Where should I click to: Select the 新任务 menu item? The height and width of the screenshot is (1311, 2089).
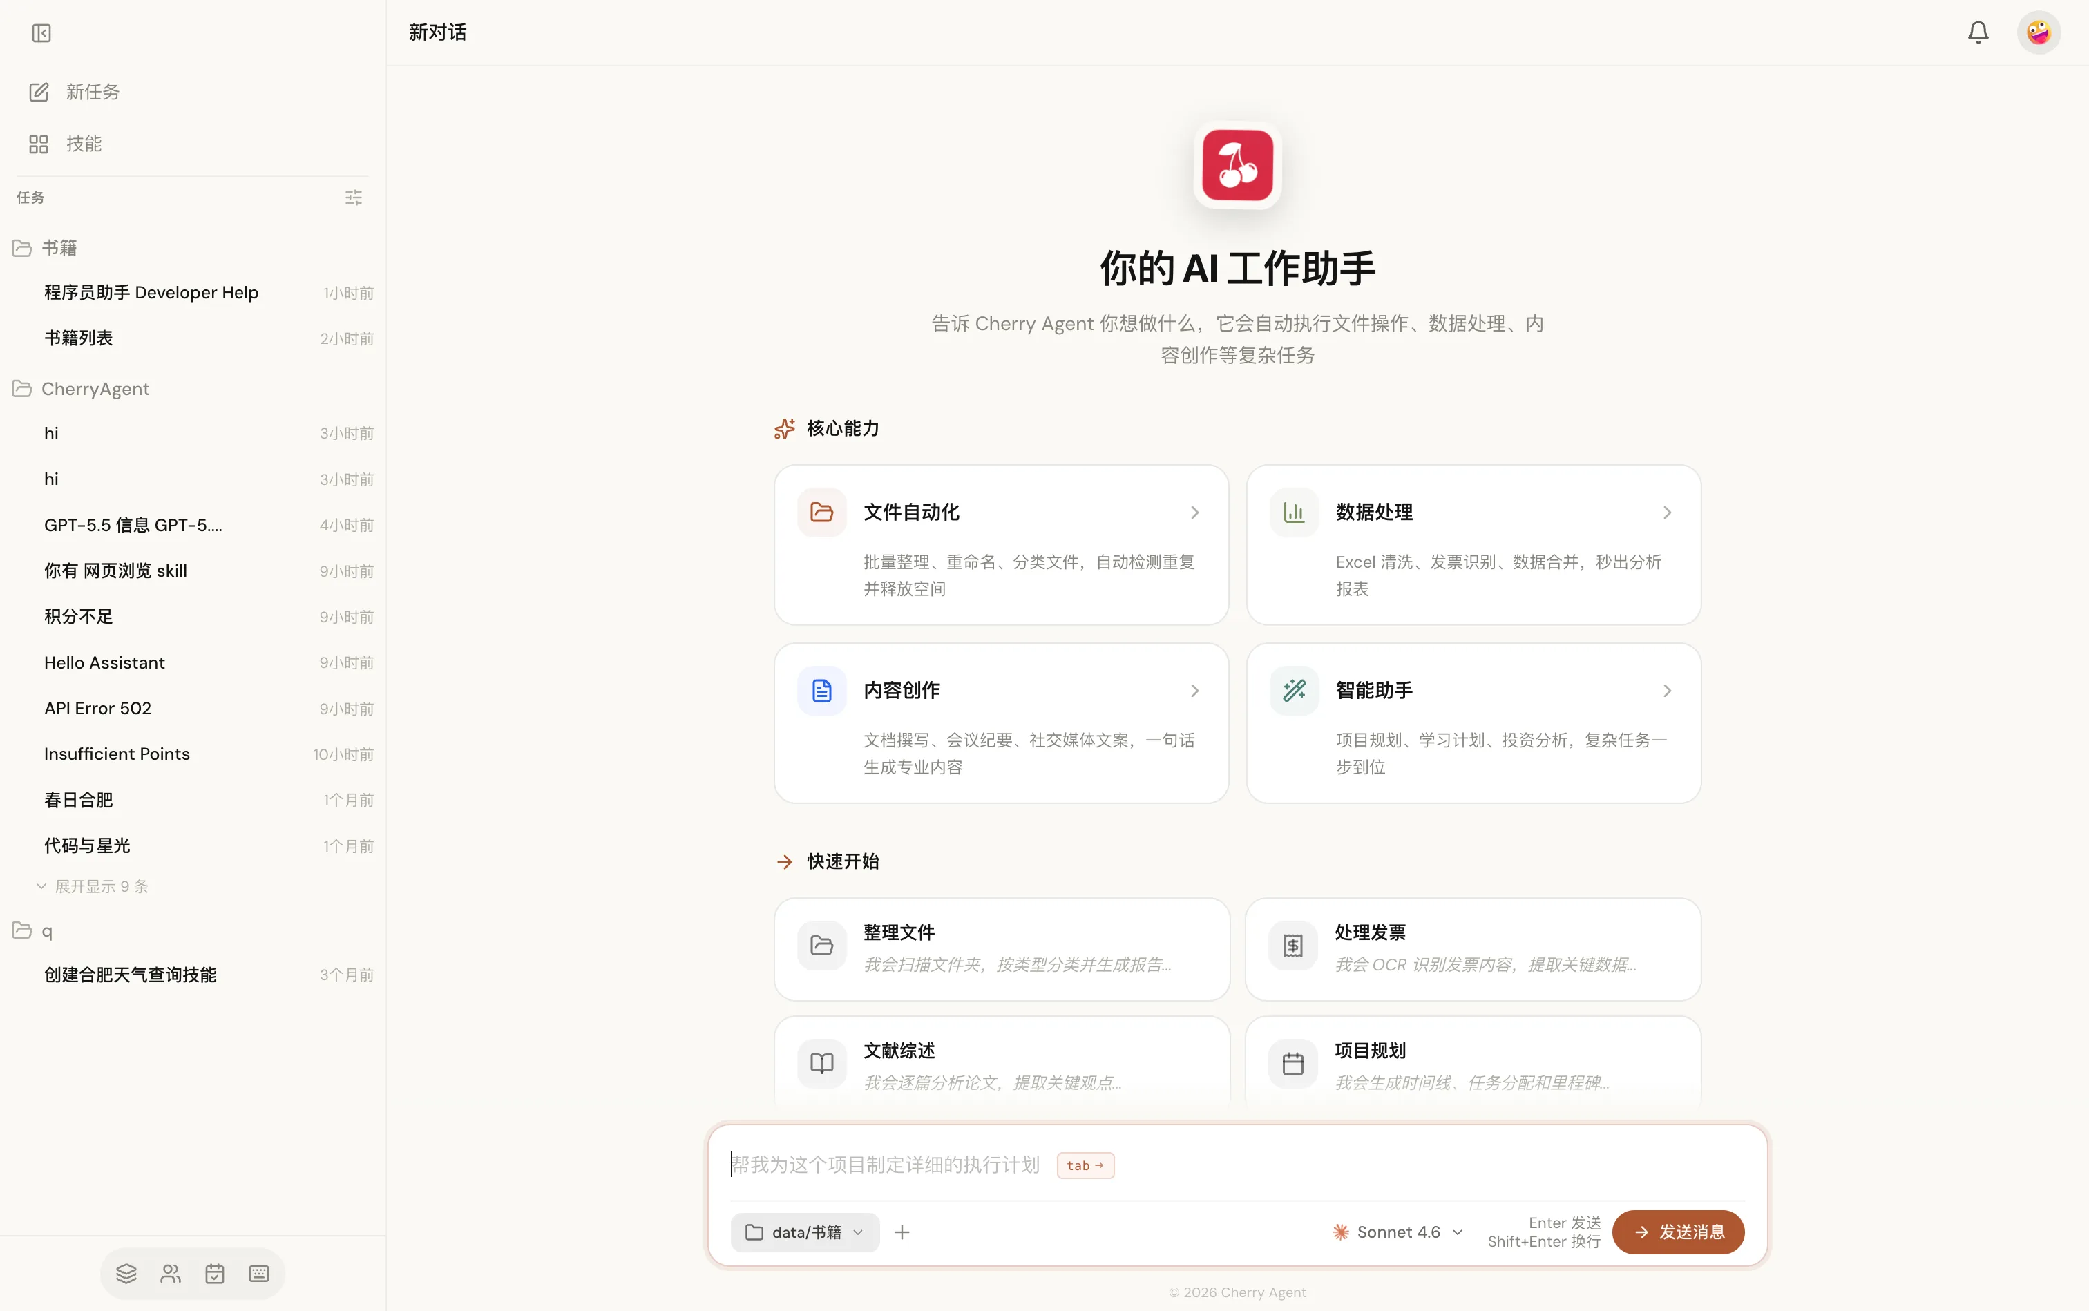(x=193, y=92)
